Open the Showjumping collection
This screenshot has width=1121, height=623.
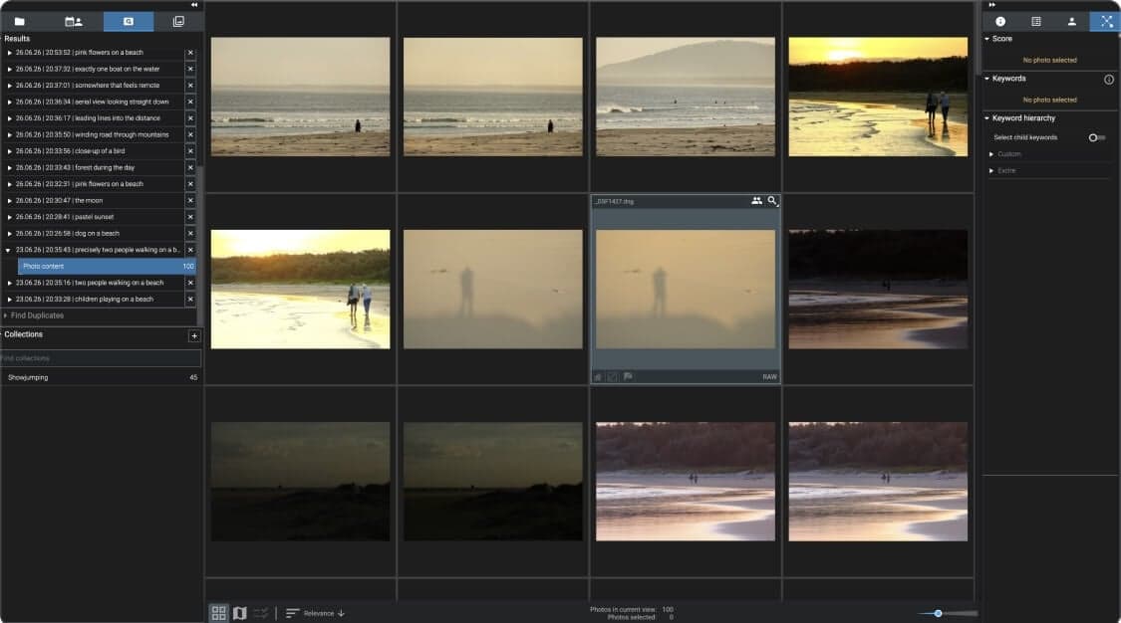[100, 377]
